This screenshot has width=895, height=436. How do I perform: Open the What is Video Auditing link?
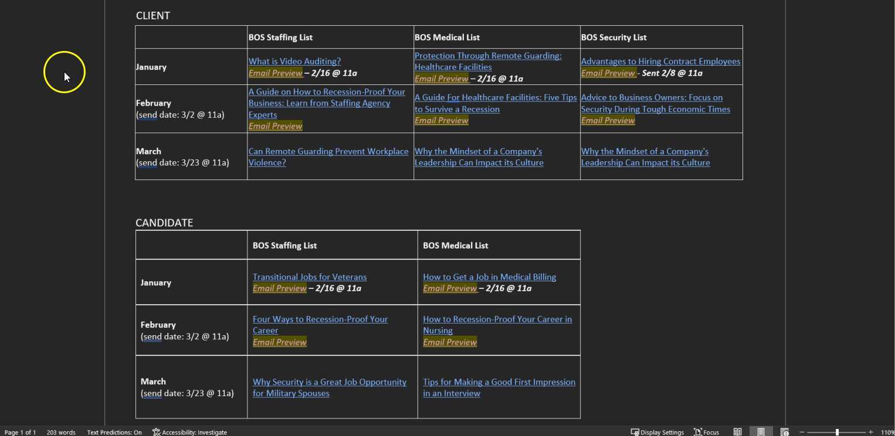294,61
